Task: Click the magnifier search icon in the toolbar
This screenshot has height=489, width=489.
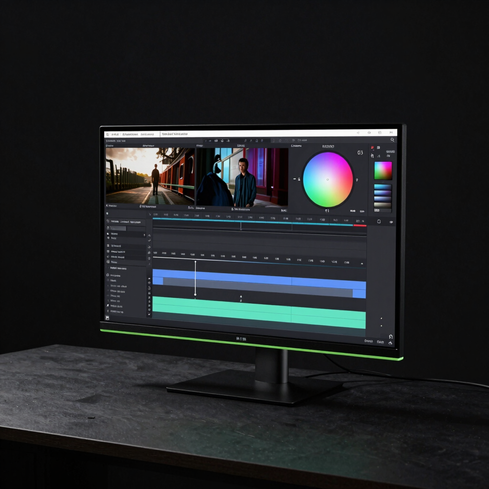Action: pos(393,140)
